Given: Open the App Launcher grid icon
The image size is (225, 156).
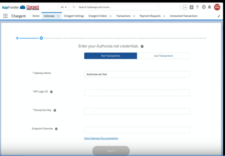Looking at the screenshot, I should click(x=5, y=16).
